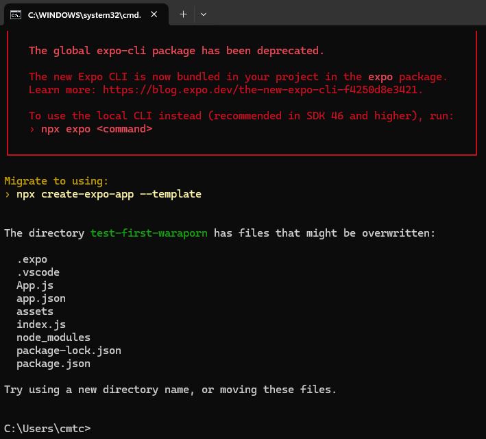Click the .vscode entry in the file list

click(38, 272)
